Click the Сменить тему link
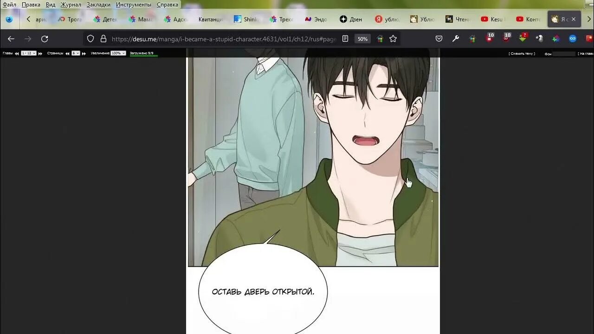 tap(522, 54)
